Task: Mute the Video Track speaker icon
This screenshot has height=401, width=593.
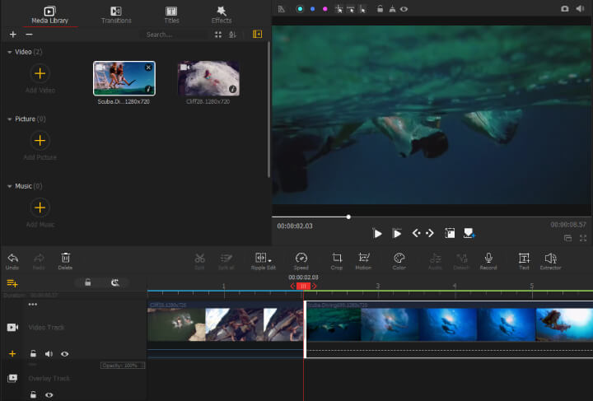Action: click(49, 353)
